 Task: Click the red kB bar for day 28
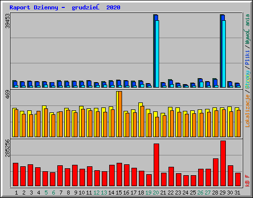point(216,172)
